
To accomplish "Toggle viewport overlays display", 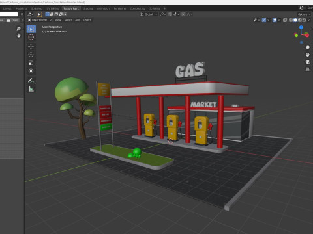I will pyautogui.click(x=275, y=20).
